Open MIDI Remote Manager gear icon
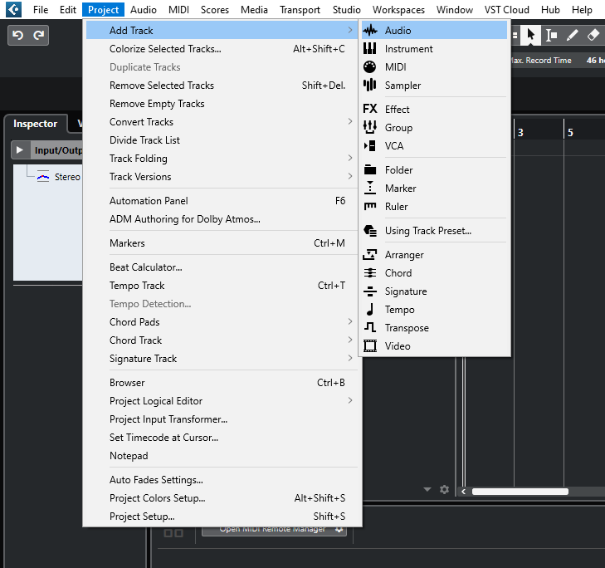Viewport: 605px width, 568px height. (x=339, y=530)
